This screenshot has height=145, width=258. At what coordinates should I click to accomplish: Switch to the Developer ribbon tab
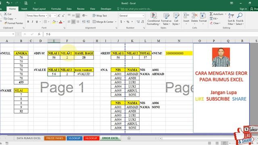coord(106,9)
